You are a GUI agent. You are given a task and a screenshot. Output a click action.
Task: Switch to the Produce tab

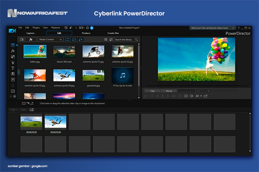click(86, 33)
